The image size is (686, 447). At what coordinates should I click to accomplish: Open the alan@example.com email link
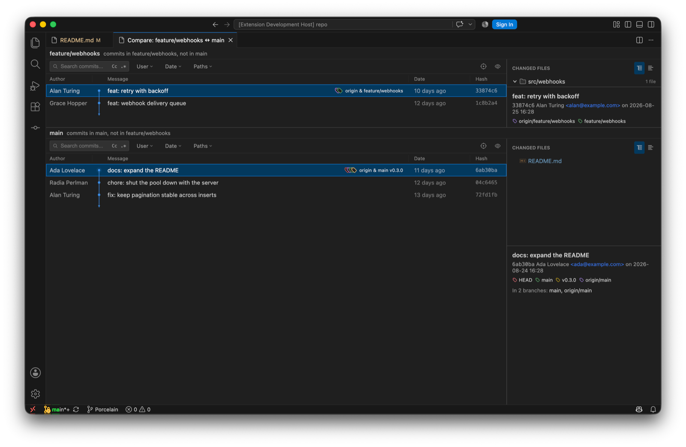tap(593, 105)
